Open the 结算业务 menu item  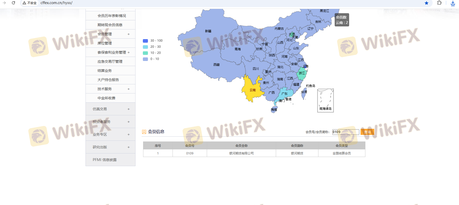(x=105, y=71)
